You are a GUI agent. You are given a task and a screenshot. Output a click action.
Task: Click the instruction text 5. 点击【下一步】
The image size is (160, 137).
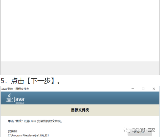pos(30,81)
